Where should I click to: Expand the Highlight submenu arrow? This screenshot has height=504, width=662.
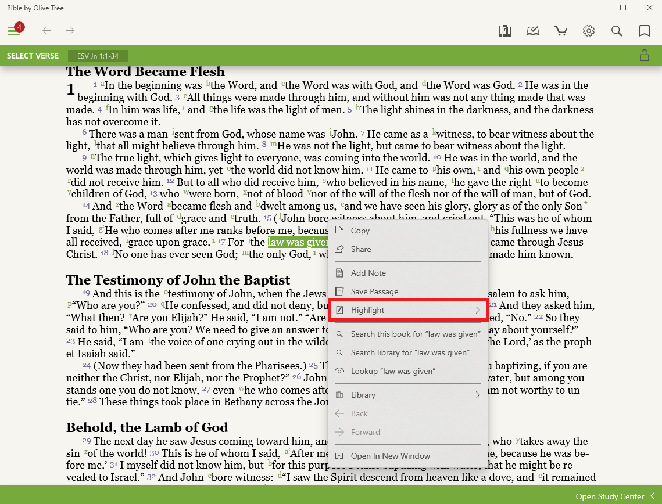[478, 311]
